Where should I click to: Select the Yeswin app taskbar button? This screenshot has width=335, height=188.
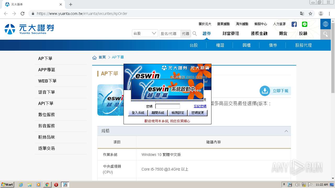pyautogui.click(x=65, y=185)
